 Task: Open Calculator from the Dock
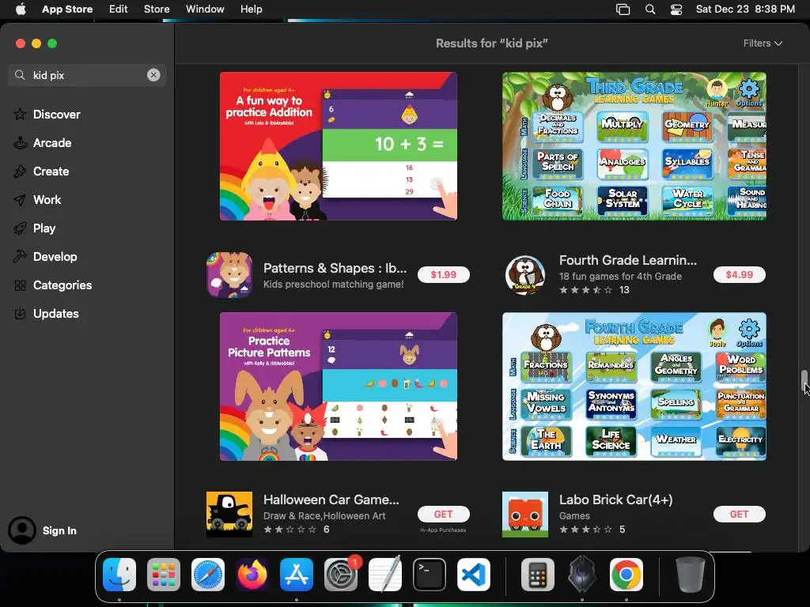coord(537,574)
